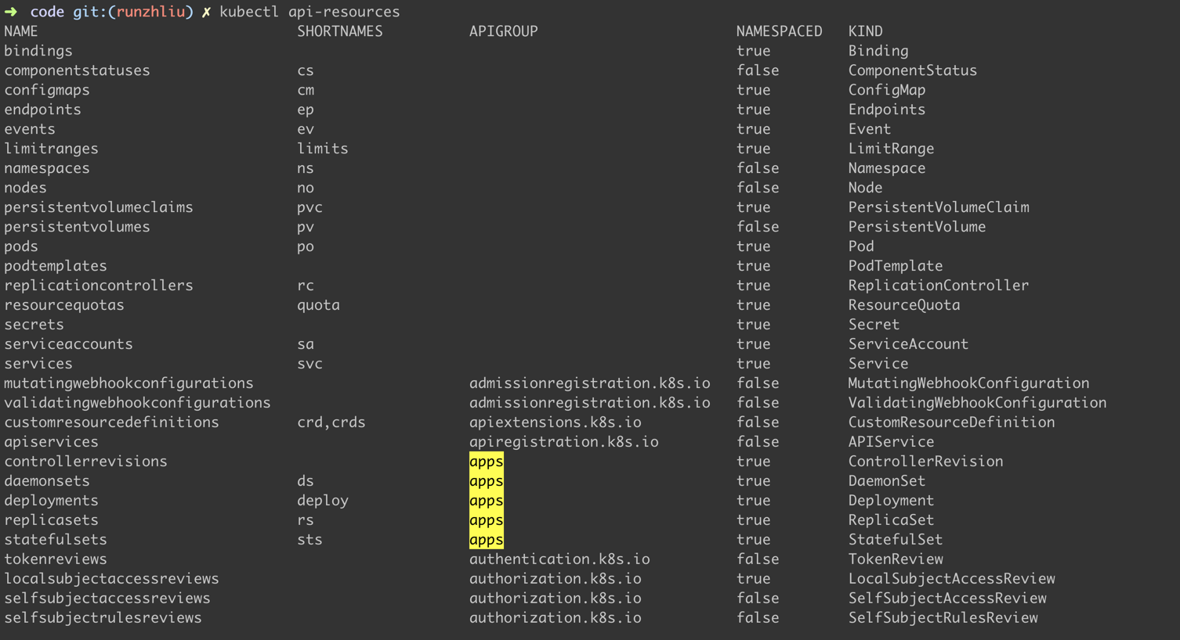Click the 'apiextensions.k8s.io' API group
This screenshot has height=640, width=1180.
(x=555, y=422)
